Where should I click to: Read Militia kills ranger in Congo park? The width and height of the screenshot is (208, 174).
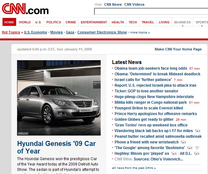[151, 102]
